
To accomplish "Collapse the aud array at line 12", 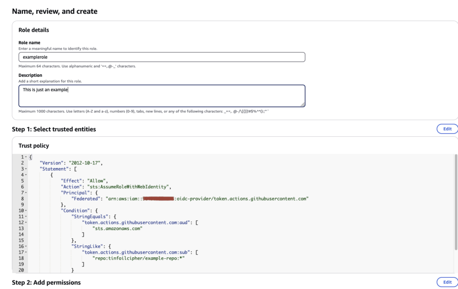I will point(26,222).
